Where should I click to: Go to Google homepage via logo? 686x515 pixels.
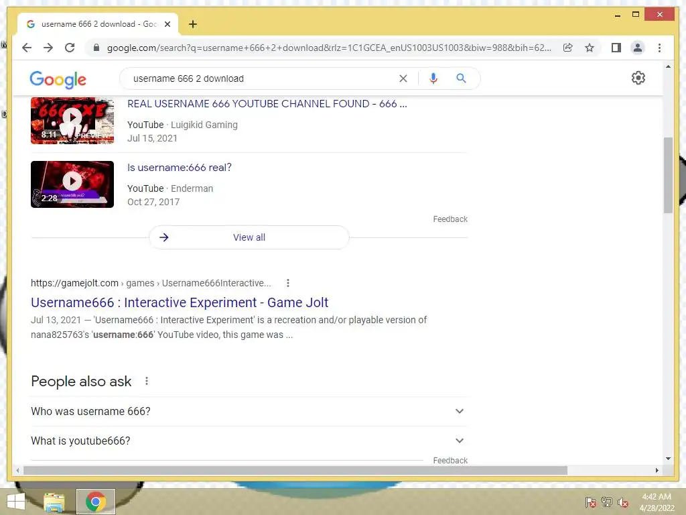click(58, 79)
